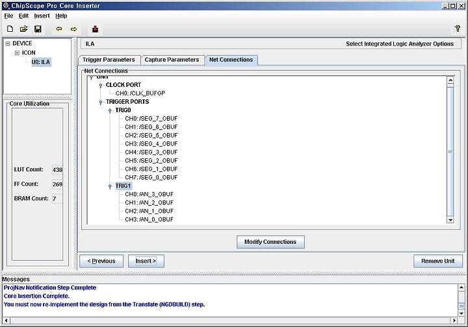Click Net Connections scrollbar down arrow
This screenshot has width=468, height=327.
point(450,220)
